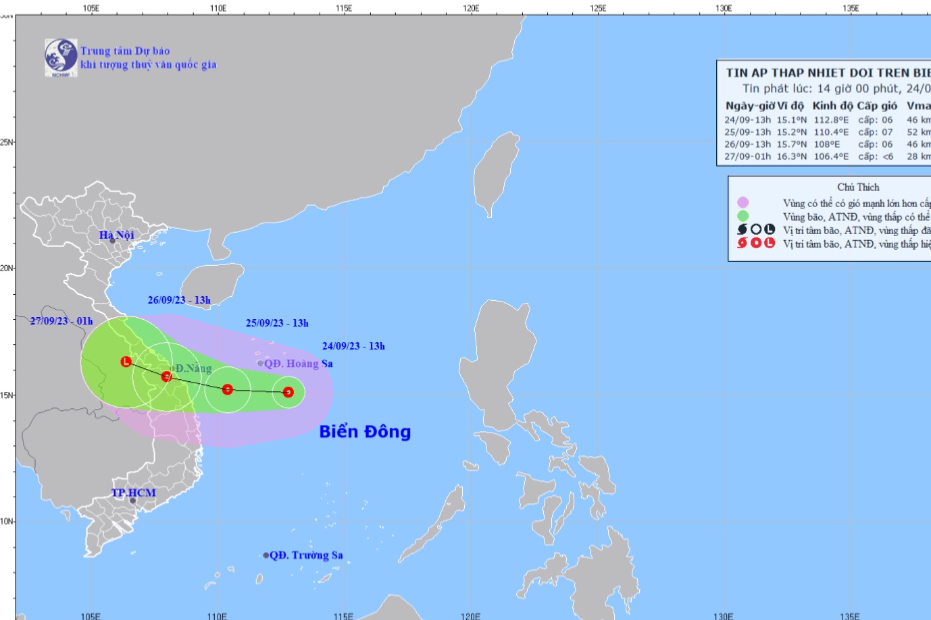Click the '26/09-13h' table row date

coord(748,144)
